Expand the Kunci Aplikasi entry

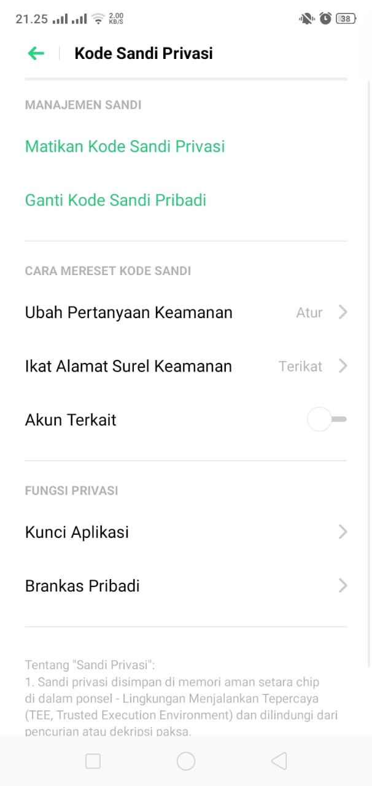click(343, 532)
